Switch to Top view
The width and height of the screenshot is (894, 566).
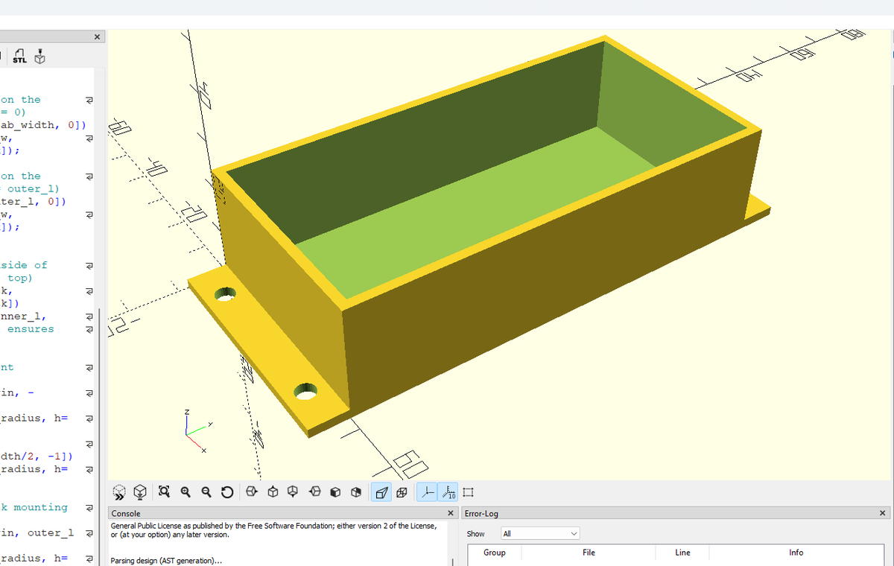click(x=273, y=492)
